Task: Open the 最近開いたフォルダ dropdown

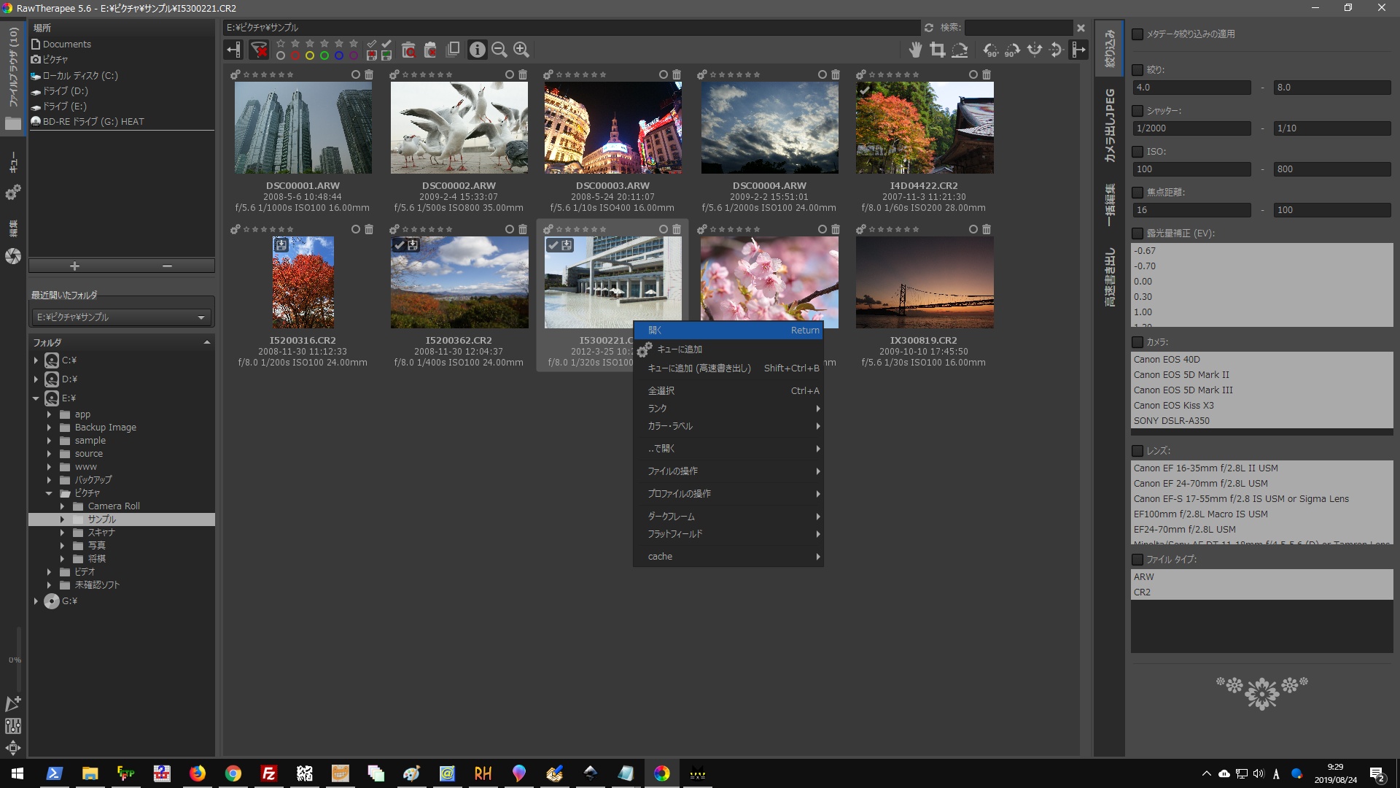Action: point(121,317)
